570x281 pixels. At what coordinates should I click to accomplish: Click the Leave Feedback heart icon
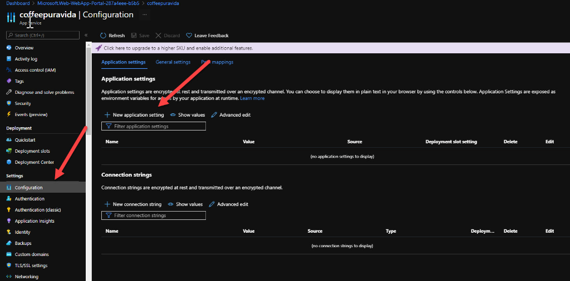189,36
